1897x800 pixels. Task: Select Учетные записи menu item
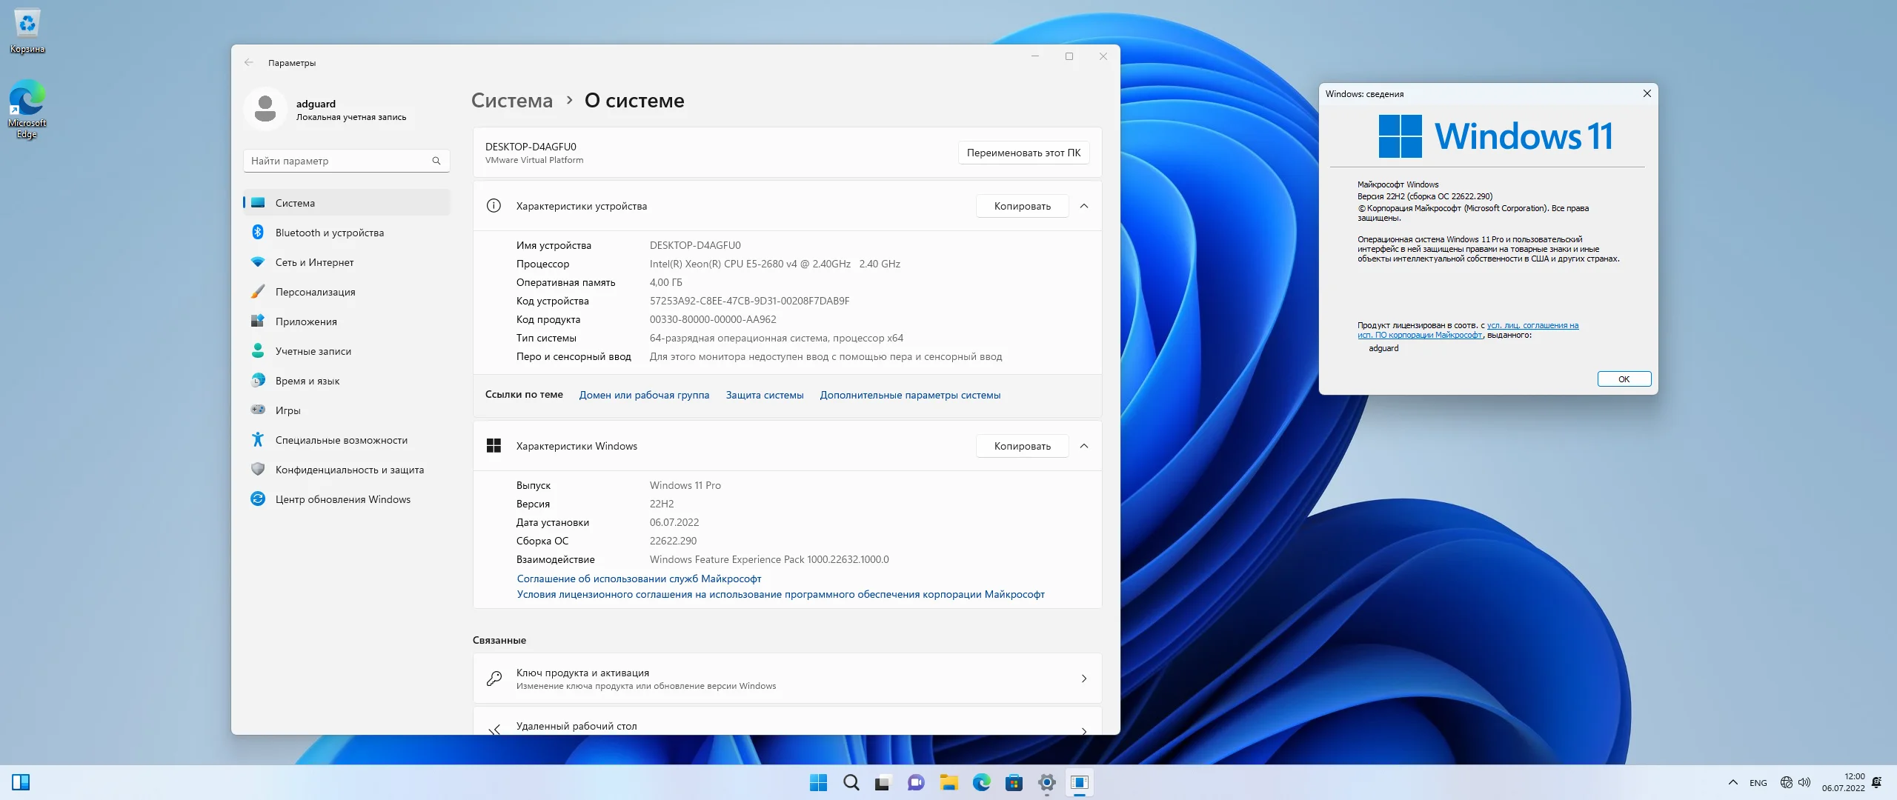(313, 351)
